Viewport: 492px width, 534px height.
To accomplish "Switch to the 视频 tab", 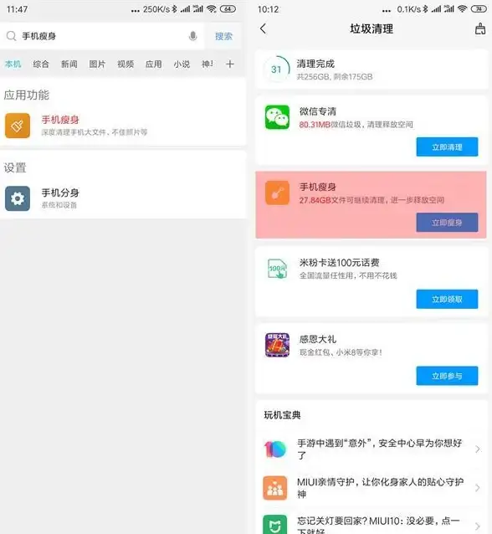I will 126,64.
